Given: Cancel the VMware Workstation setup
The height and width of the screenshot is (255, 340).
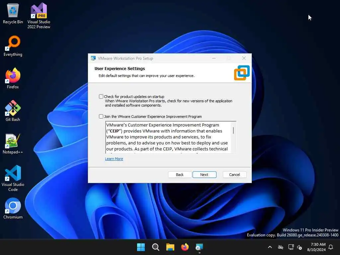Looking at the screenshot, I should (x=234, y=175).
